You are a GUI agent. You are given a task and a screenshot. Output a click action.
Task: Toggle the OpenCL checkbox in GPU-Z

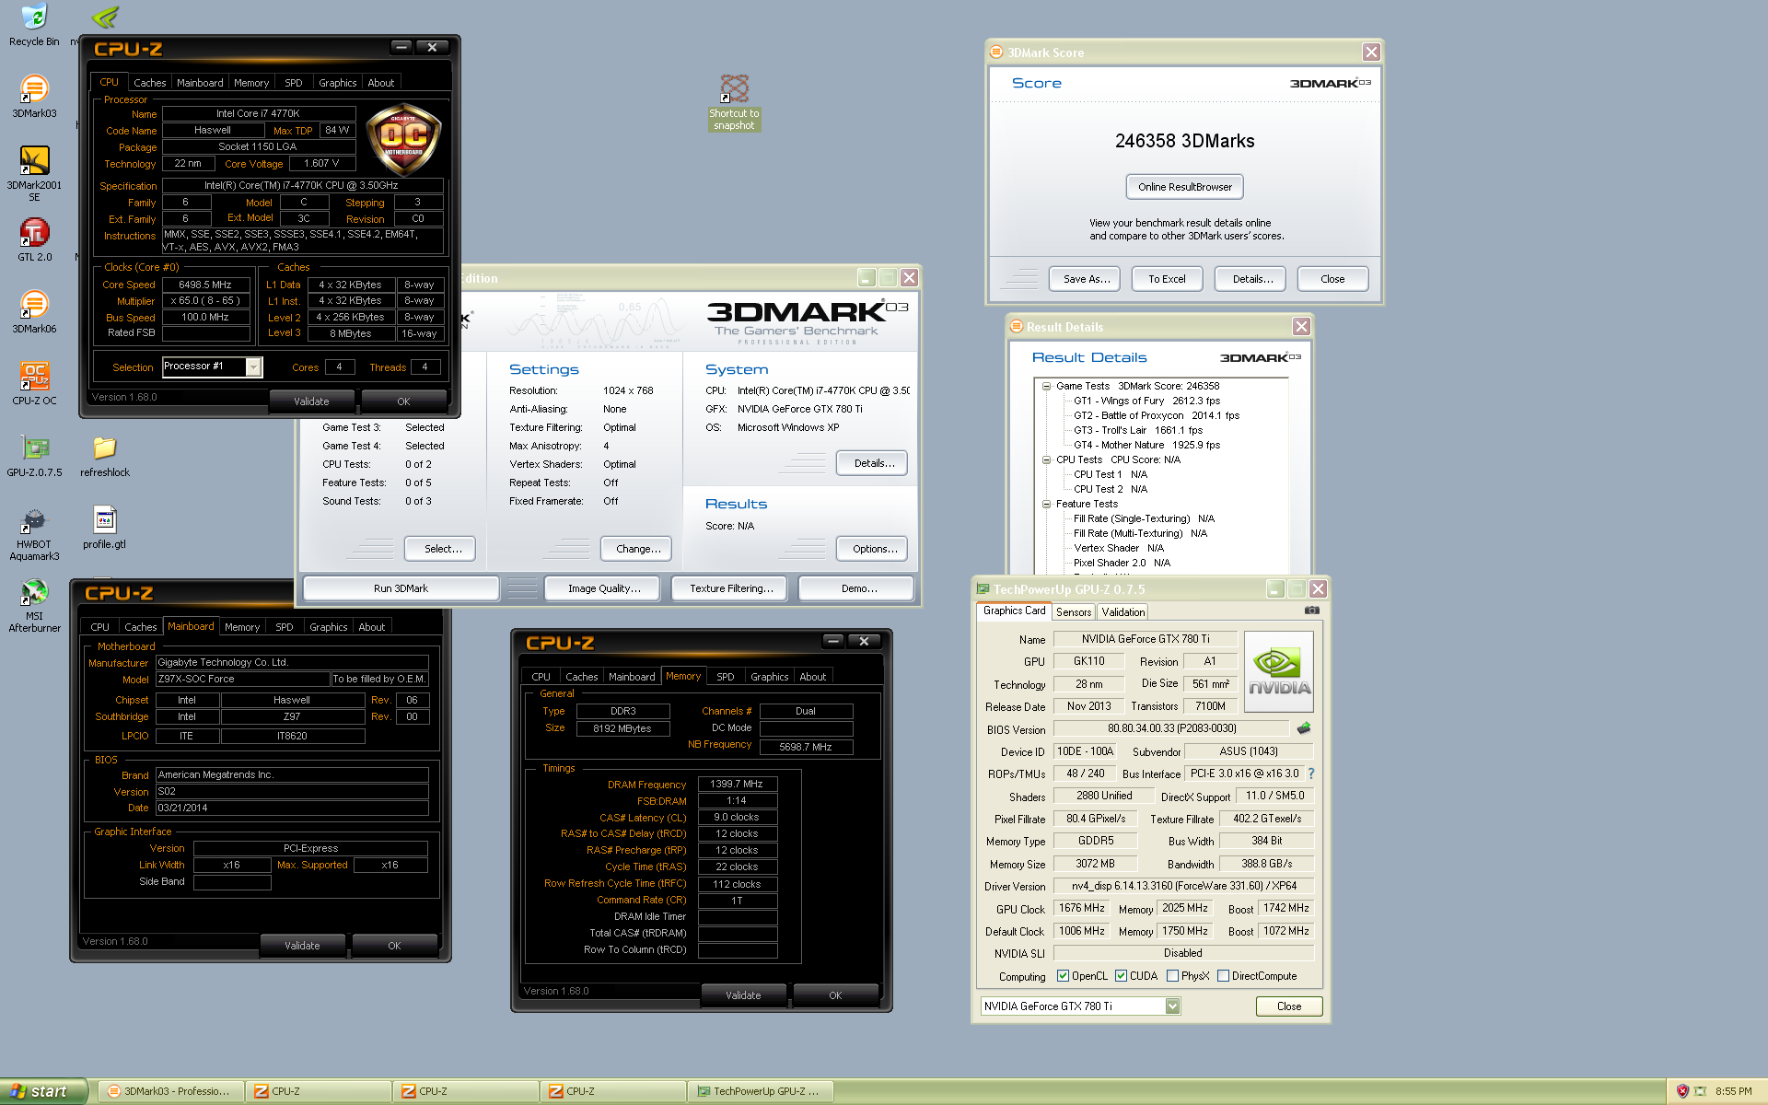coord(1063,976)
